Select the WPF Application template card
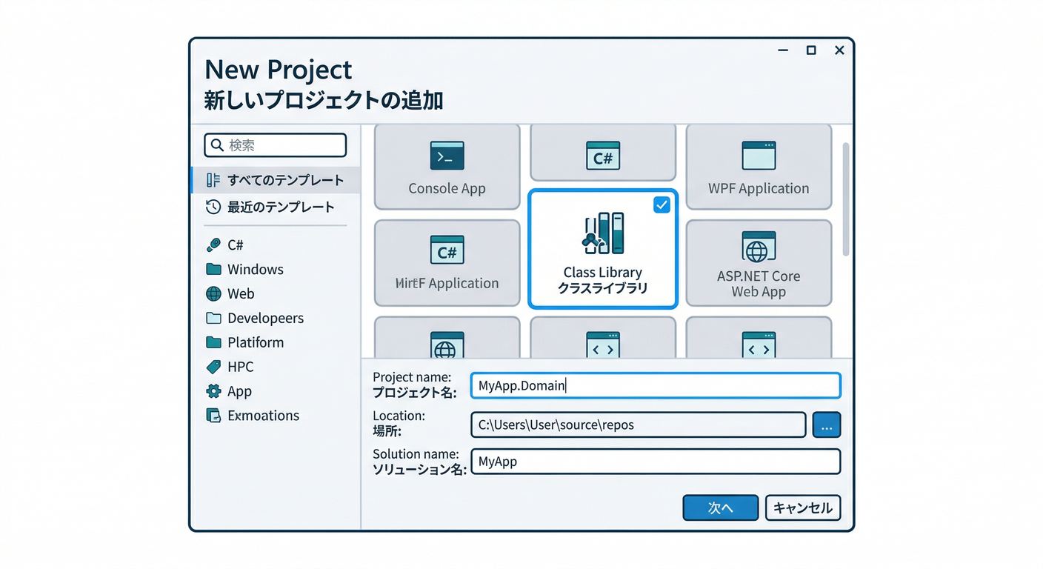 [759, 167]
